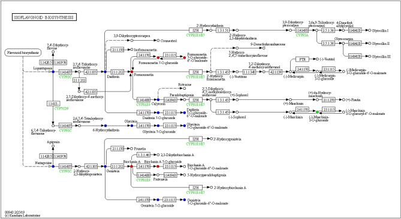The height and width of the screenshot is (219, 401).
Task: Click the Glyceollin I circle
Action: click(x=370, y=30)
